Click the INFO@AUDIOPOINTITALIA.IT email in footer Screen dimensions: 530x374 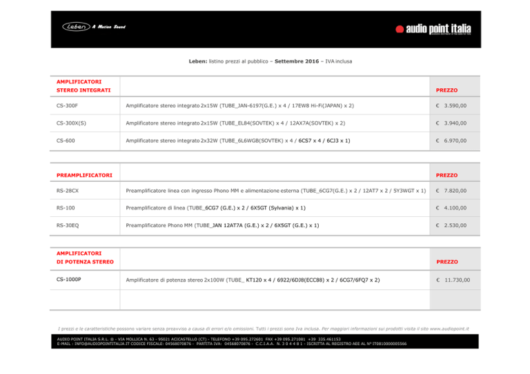(x=101, y=344)
